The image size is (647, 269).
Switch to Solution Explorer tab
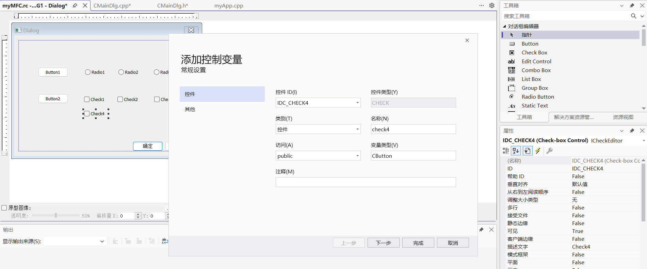pyautogui.click(x=574, y=117)
